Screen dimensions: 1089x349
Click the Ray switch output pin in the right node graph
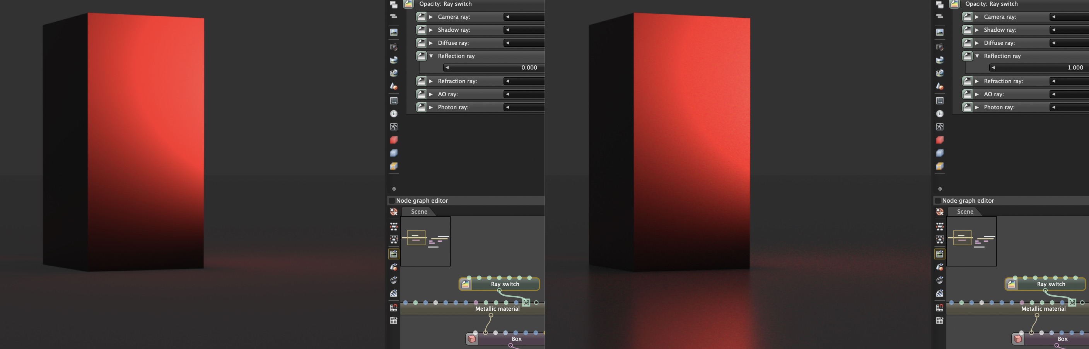1045,291
